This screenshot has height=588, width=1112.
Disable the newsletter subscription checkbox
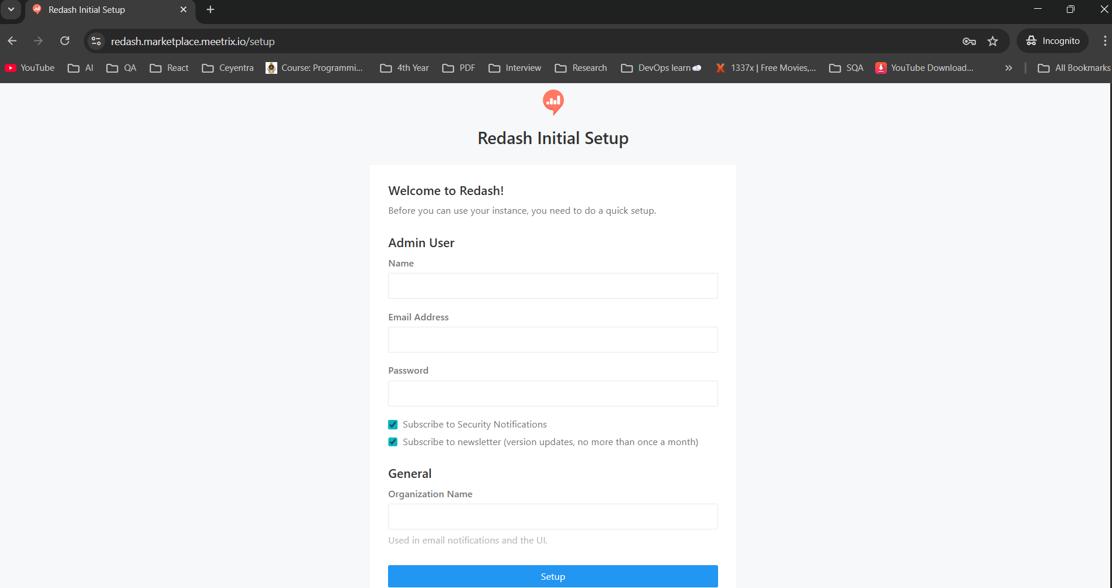(392, 442)
